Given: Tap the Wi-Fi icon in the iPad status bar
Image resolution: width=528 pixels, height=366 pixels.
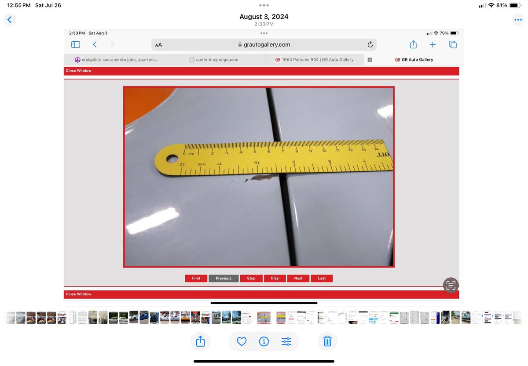Looking at the screenshot, I should [491, 5].
